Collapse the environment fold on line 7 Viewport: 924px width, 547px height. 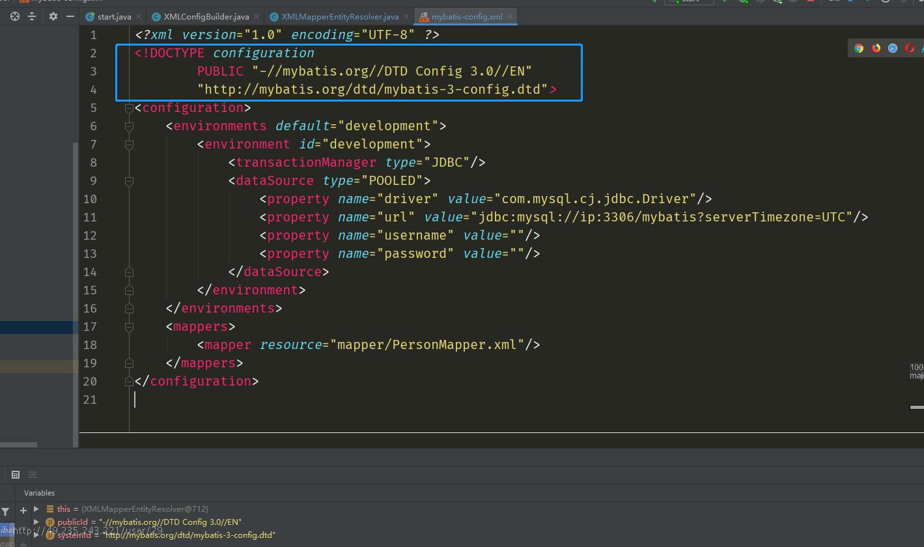[129, 145]
